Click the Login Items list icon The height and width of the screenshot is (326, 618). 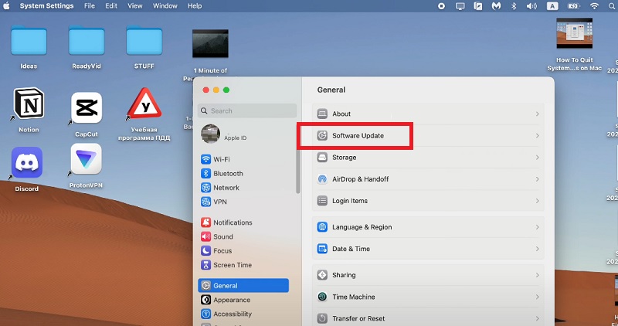pyautogui.click(x=322, y=201)
